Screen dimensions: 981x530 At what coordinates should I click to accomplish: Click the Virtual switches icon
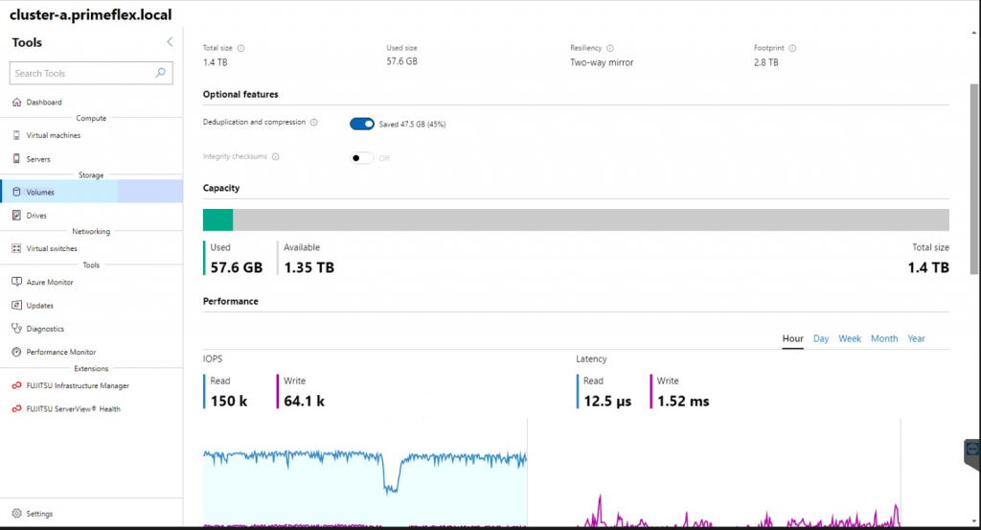click(16, 248)
